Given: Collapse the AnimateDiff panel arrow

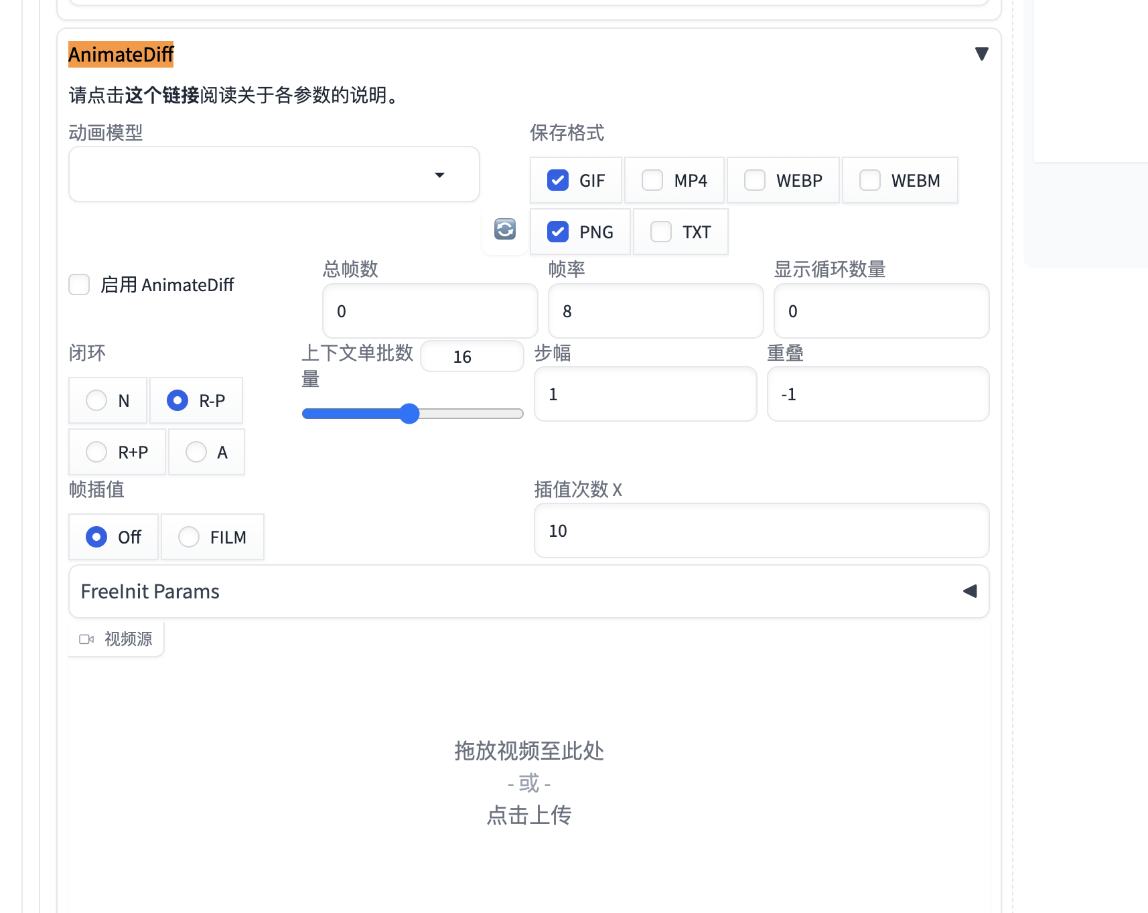Looking at the screenshot, I should [x=981, y=54].
